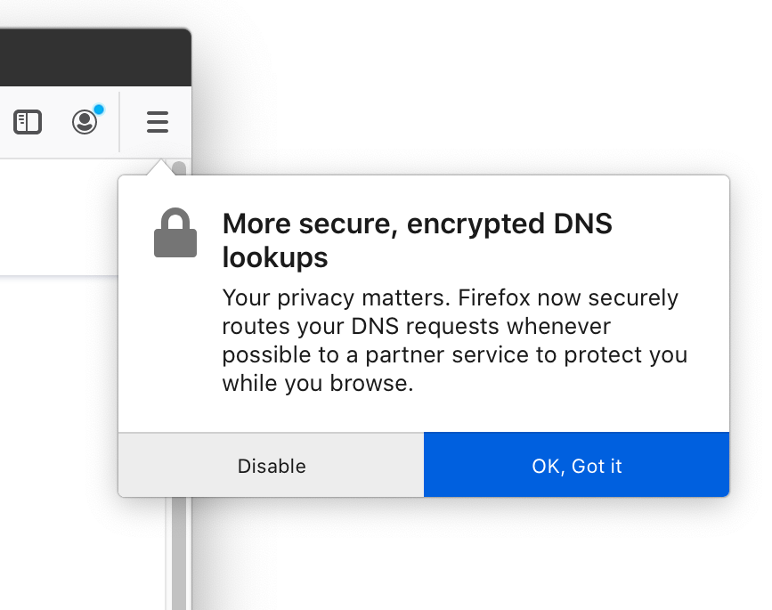Click the page scrollbar thumb below toolbar
Screen dimensions: 772x610
click(180, 168)
